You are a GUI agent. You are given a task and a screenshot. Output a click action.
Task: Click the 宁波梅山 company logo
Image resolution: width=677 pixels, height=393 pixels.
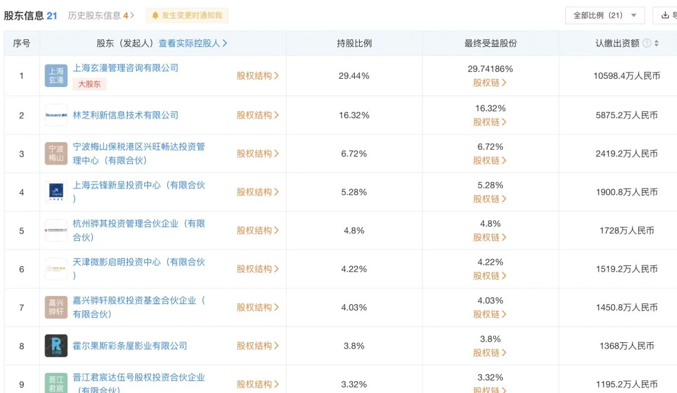56,153
